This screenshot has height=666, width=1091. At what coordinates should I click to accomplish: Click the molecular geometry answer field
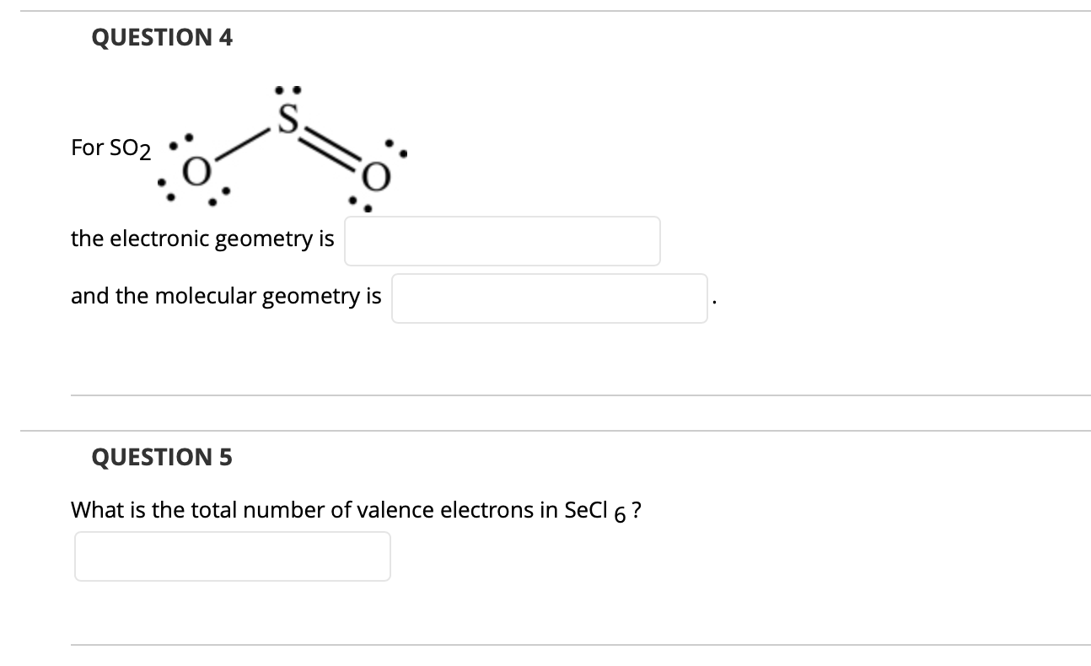pos(549,298)
